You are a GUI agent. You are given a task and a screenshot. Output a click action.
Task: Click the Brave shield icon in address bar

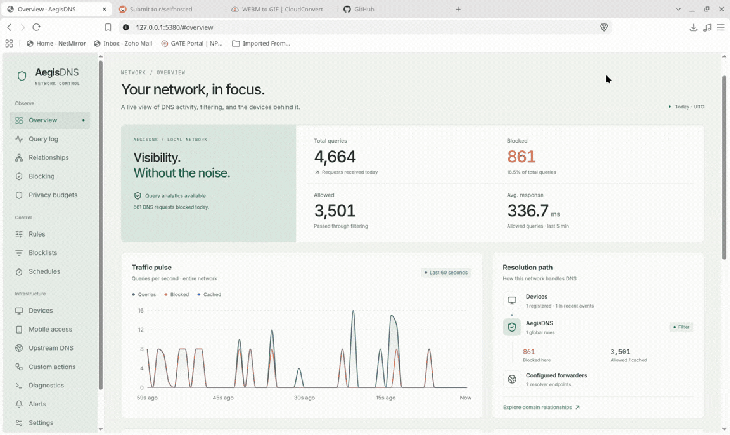[x=604, y=27]
